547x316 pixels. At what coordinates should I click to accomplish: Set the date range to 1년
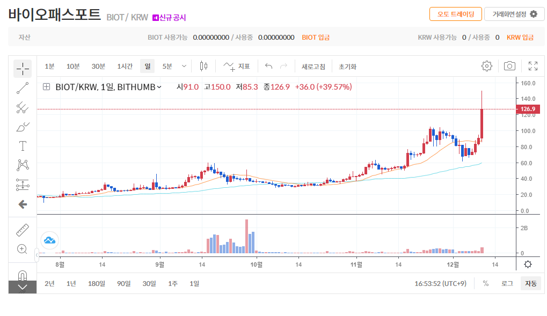click(x=71, y=284)
